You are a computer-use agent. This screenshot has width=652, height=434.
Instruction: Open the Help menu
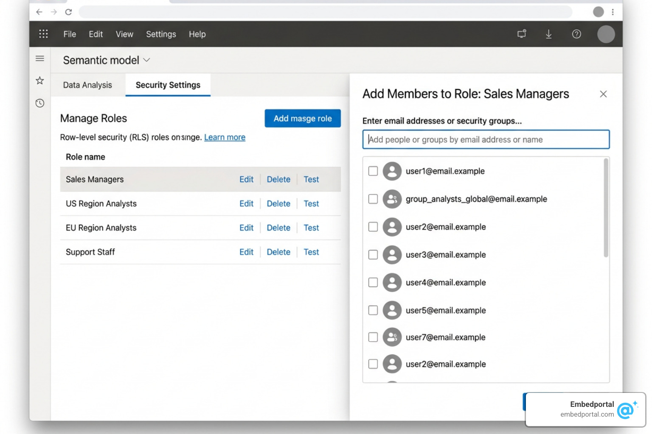tap(197, 34)
